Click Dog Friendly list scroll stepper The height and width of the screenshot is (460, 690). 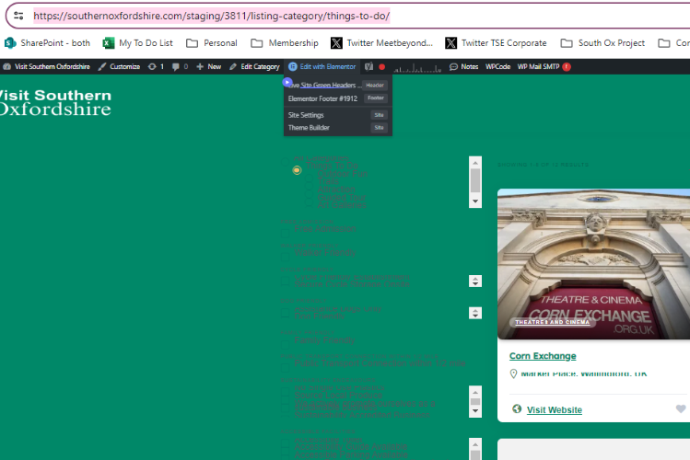[475, 313]
